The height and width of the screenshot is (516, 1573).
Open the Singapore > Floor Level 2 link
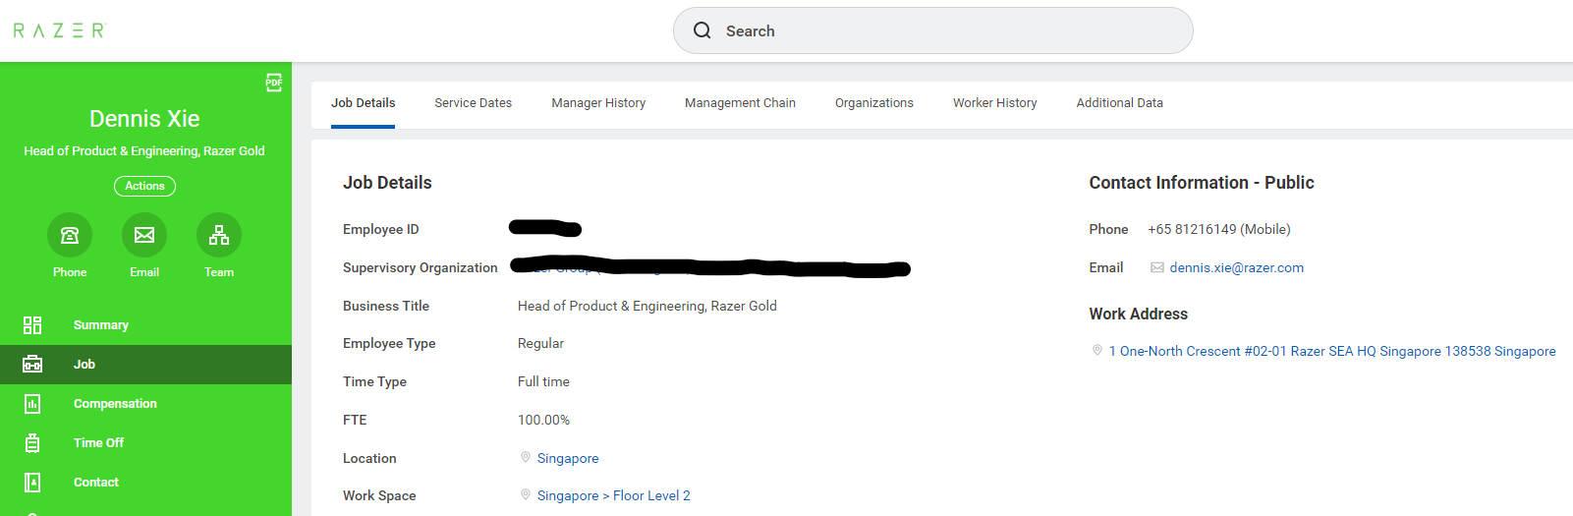click(x=613, y=495)
